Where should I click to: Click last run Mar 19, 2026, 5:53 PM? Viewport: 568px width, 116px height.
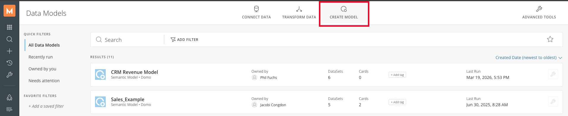pos(488,77)
